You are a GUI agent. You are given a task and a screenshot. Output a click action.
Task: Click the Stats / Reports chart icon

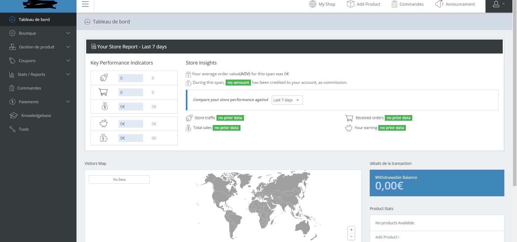pos(12,74)
